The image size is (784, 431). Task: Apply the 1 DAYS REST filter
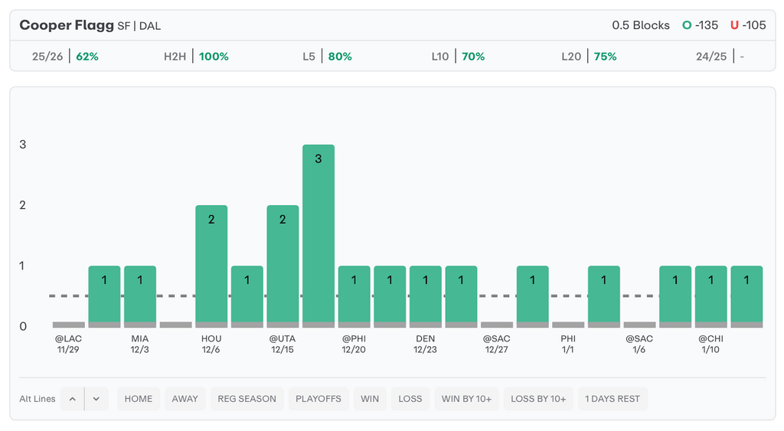coord(612,399)
